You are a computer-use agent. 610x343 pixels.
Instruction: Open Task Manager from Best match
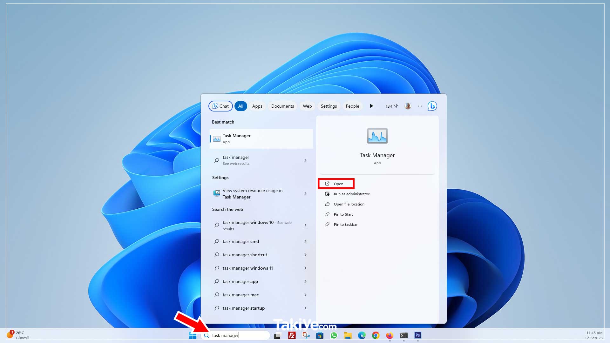coord(261,138)
